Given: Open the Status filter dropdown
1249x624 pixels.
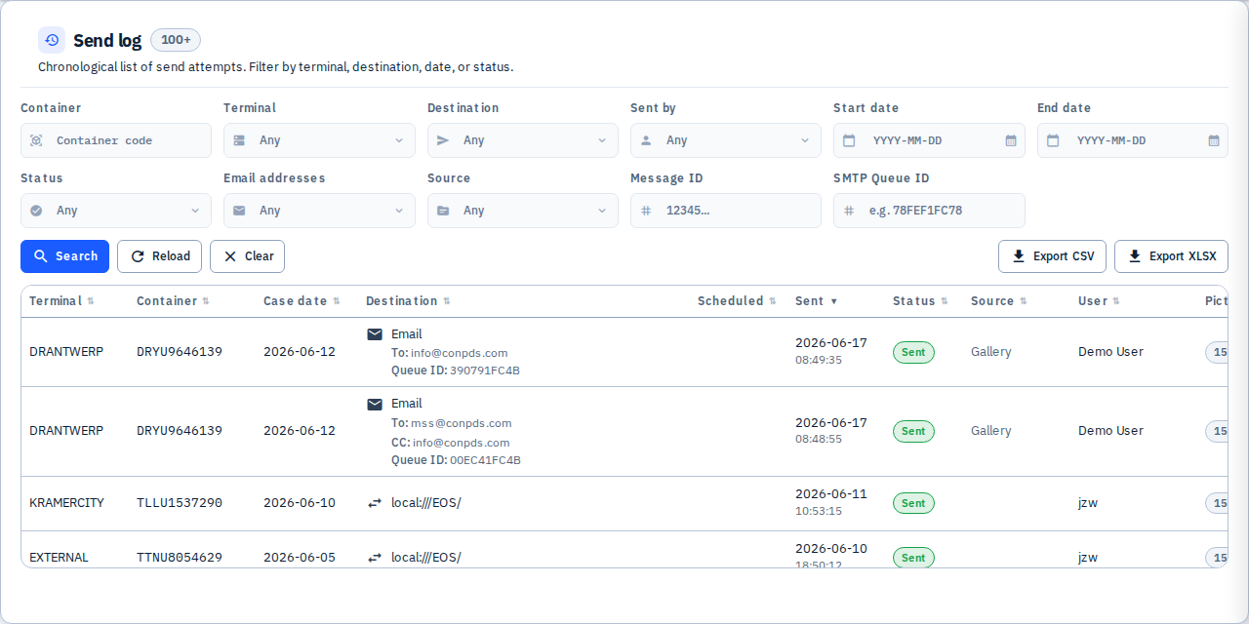Looking at the screenshot, I should point(116,211).
